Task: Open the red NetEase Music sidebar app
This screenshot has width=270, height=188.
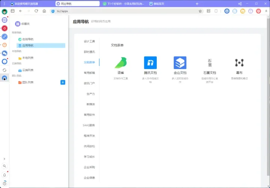Action: click(4, 28)
